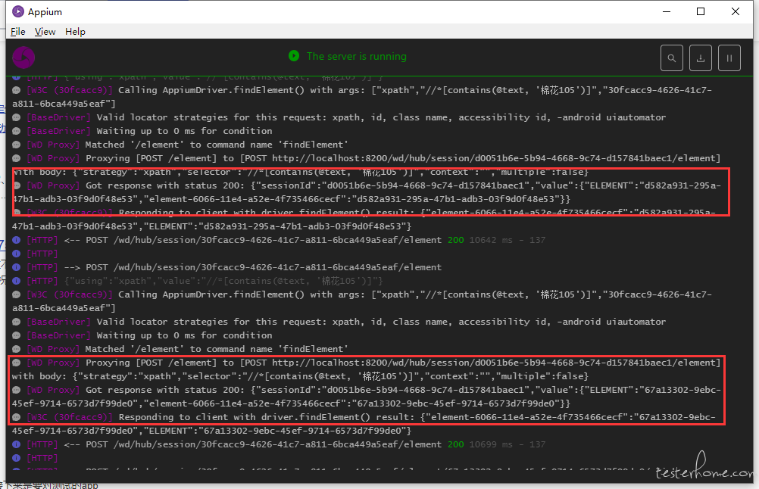Viewport: 759px width, 489px height.
Task: Pause the server log output
Action: 729,58
